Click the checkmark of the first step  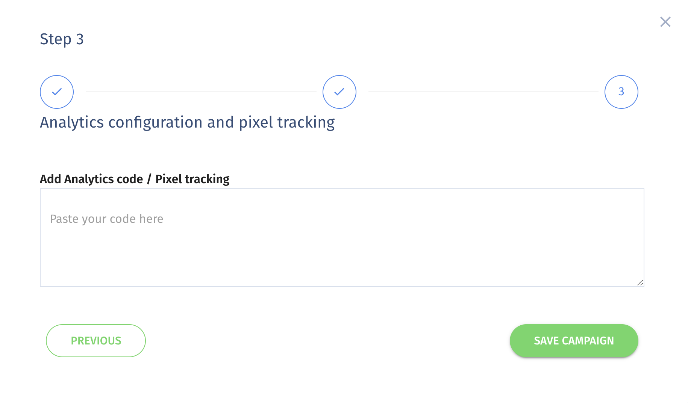[x=57, y=92]
